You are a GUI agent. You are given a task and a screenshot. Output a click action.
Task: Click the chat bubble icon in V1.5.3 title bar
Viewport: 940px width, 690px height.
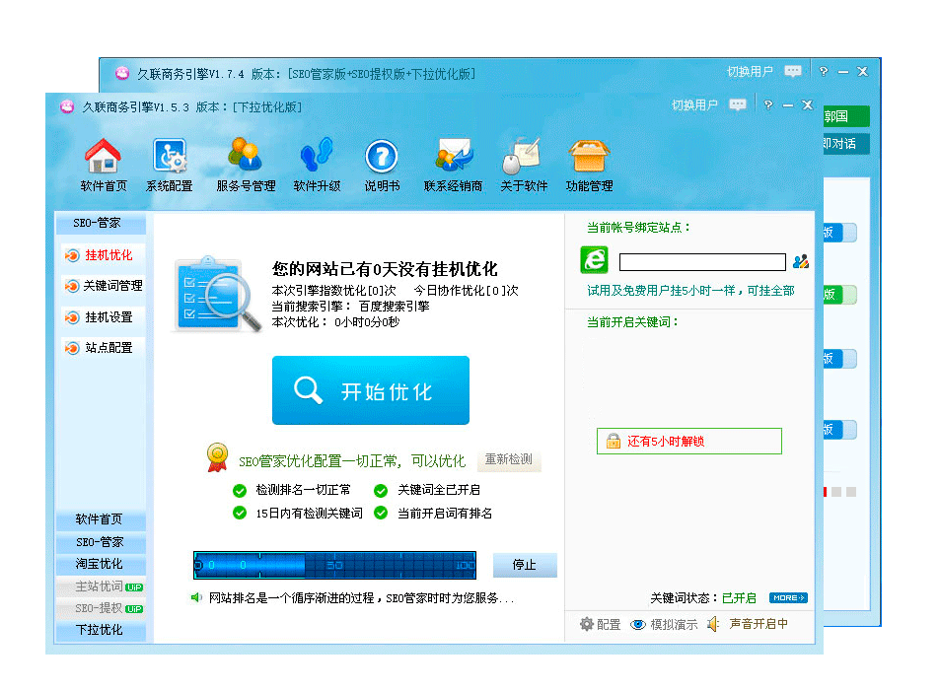738,104
